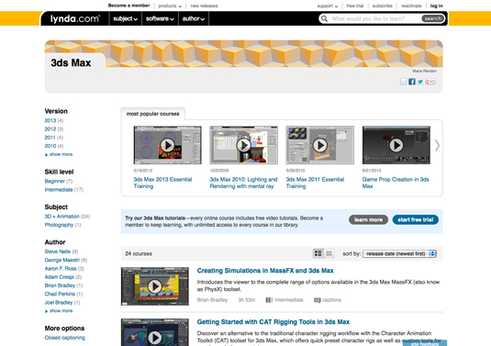Open 3ds Max 2010 Lighting and Rendering title link
The image size is (491, 346).
click(x=243, y=183)
